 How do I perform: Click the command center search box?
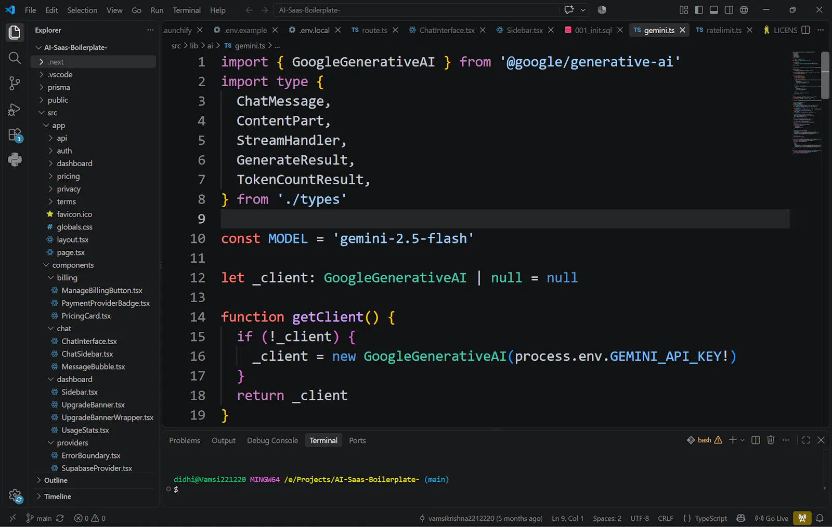click(x=416, y=10)
